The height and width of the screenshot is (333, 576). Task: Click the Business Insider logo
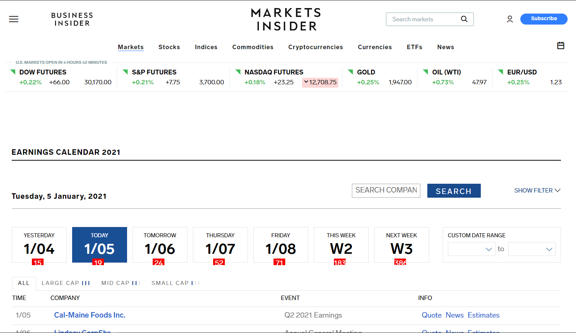(72, 19)
